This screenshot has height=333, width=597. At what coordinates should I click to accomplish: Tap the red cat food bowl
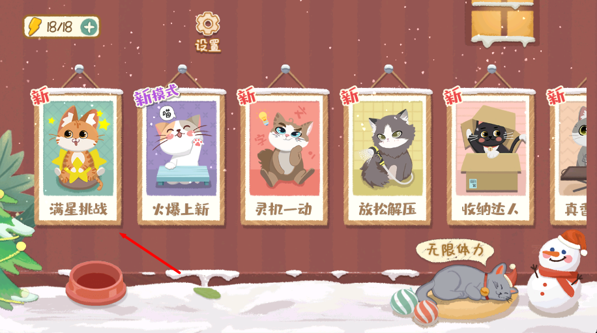96,283
